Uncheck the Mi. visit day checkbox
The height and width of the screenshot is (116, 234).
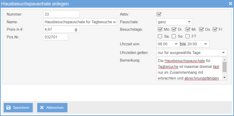(x=188, y=29)
